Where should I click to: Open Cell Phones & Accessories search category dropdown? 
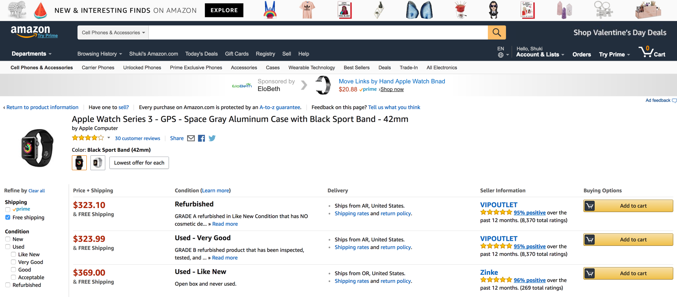(113, 33)
